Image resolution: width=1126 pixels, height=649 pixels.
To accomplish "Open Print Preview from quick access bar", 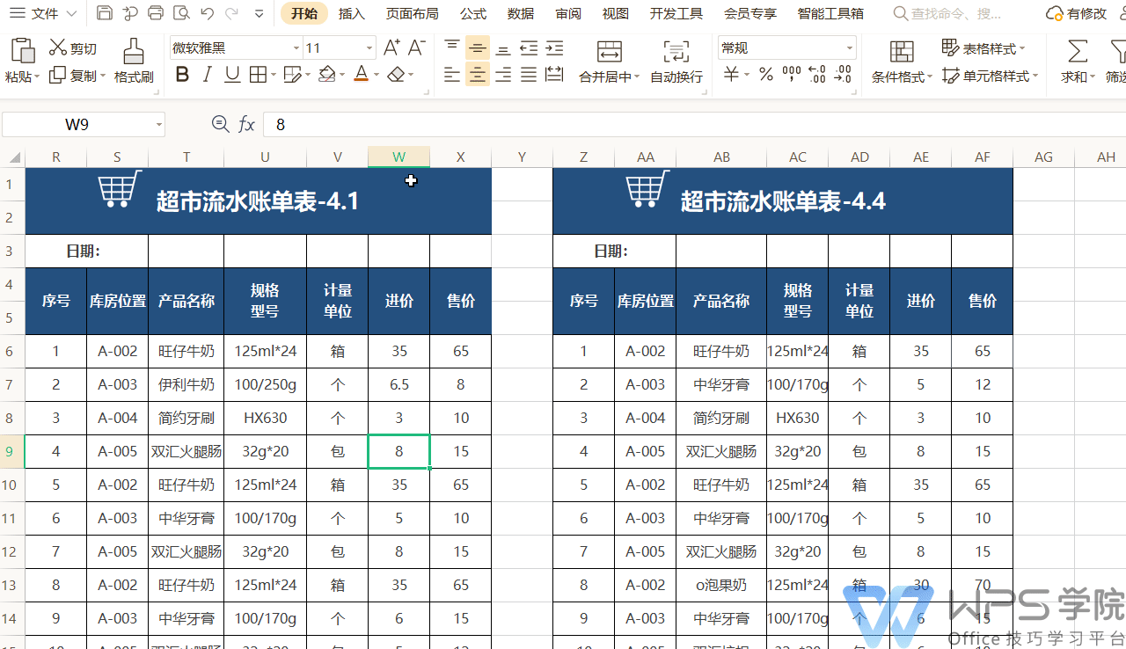I will [181, 13].
